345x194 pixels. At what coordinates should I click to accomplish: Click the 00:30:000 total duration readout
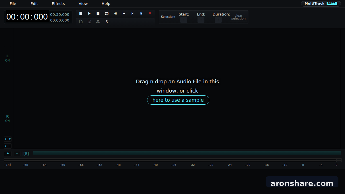click(60, 14)
